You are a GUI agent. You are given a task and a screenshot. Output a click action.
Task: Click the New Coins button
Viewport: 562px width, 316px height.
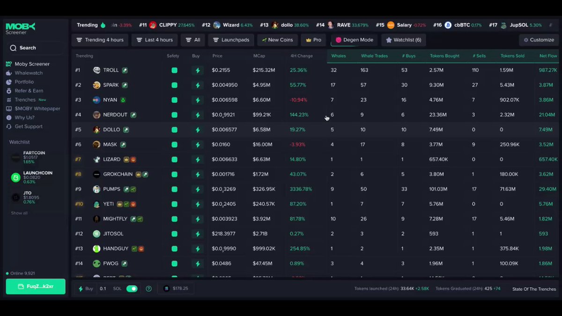277,40
